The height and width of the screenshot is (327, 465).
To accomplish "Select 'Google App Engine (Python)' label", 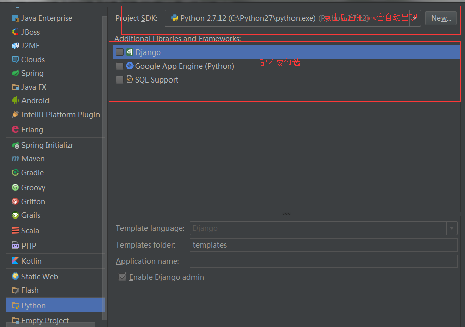I will (185, 66).
